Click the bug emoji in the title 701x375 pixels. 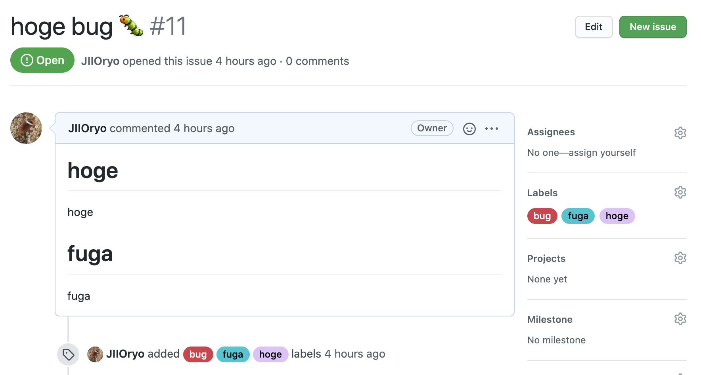(x=131, y=26)
